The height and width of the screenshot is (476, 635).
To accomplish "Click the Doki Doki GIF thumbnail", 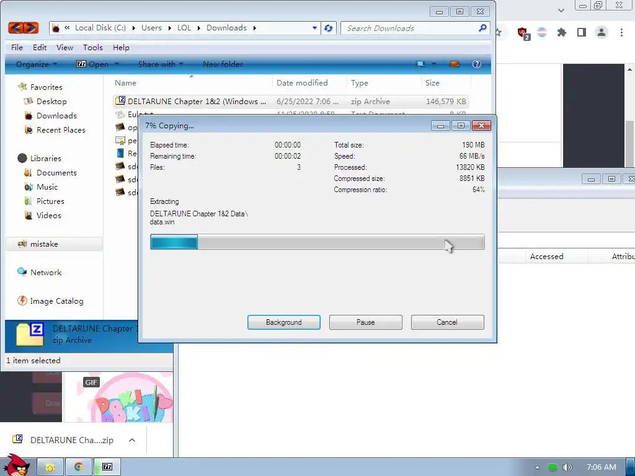I will coord(118,397).
